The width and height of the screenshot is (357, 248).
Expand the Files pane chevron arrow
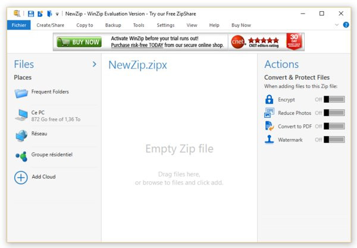tap(94, 64)
